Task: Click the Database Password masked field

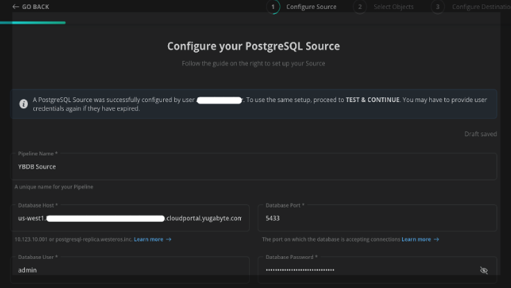Action: point(368,270)
